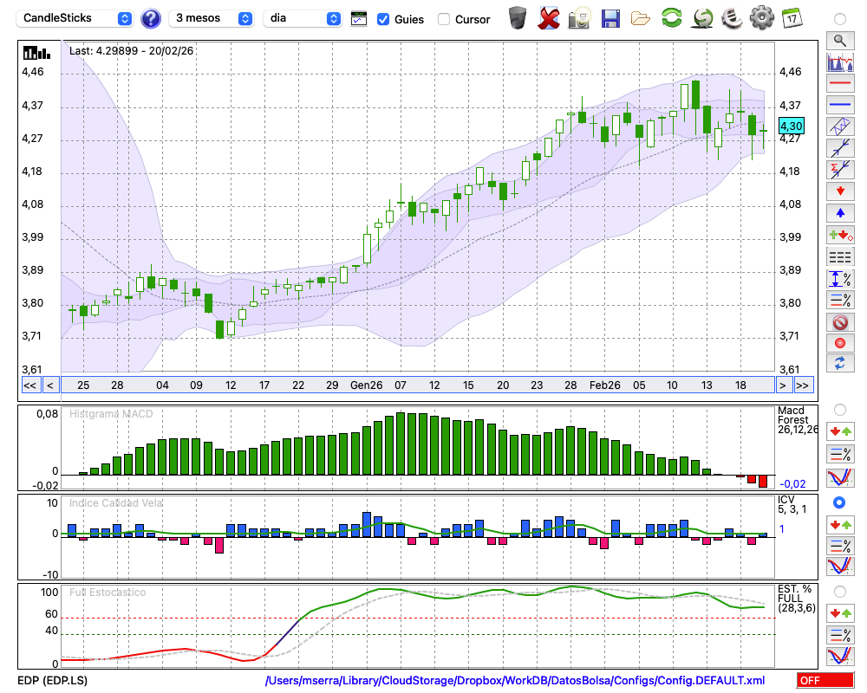Viewport: 867px width, 693px height.
Task: Click Estocastico panel red-green arrows icon
Action: (x=840, y=613)
